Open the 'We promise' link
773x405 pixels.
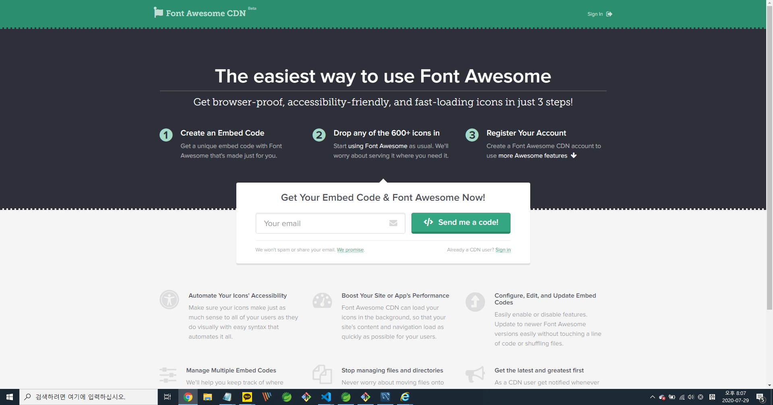pos(350,250)
